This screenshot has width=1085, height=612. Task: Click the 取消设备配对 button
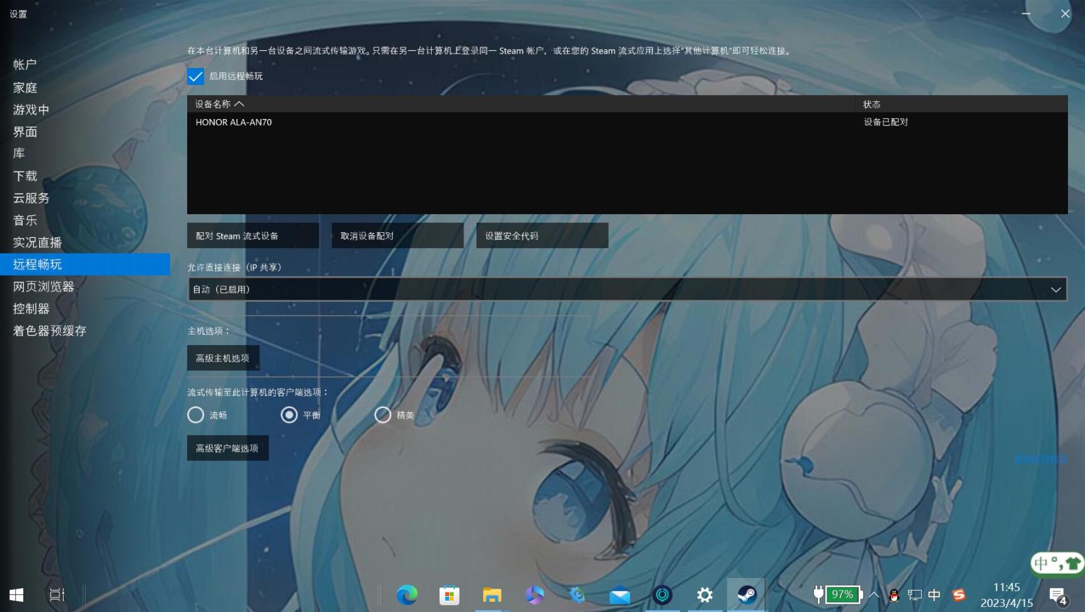398,235
